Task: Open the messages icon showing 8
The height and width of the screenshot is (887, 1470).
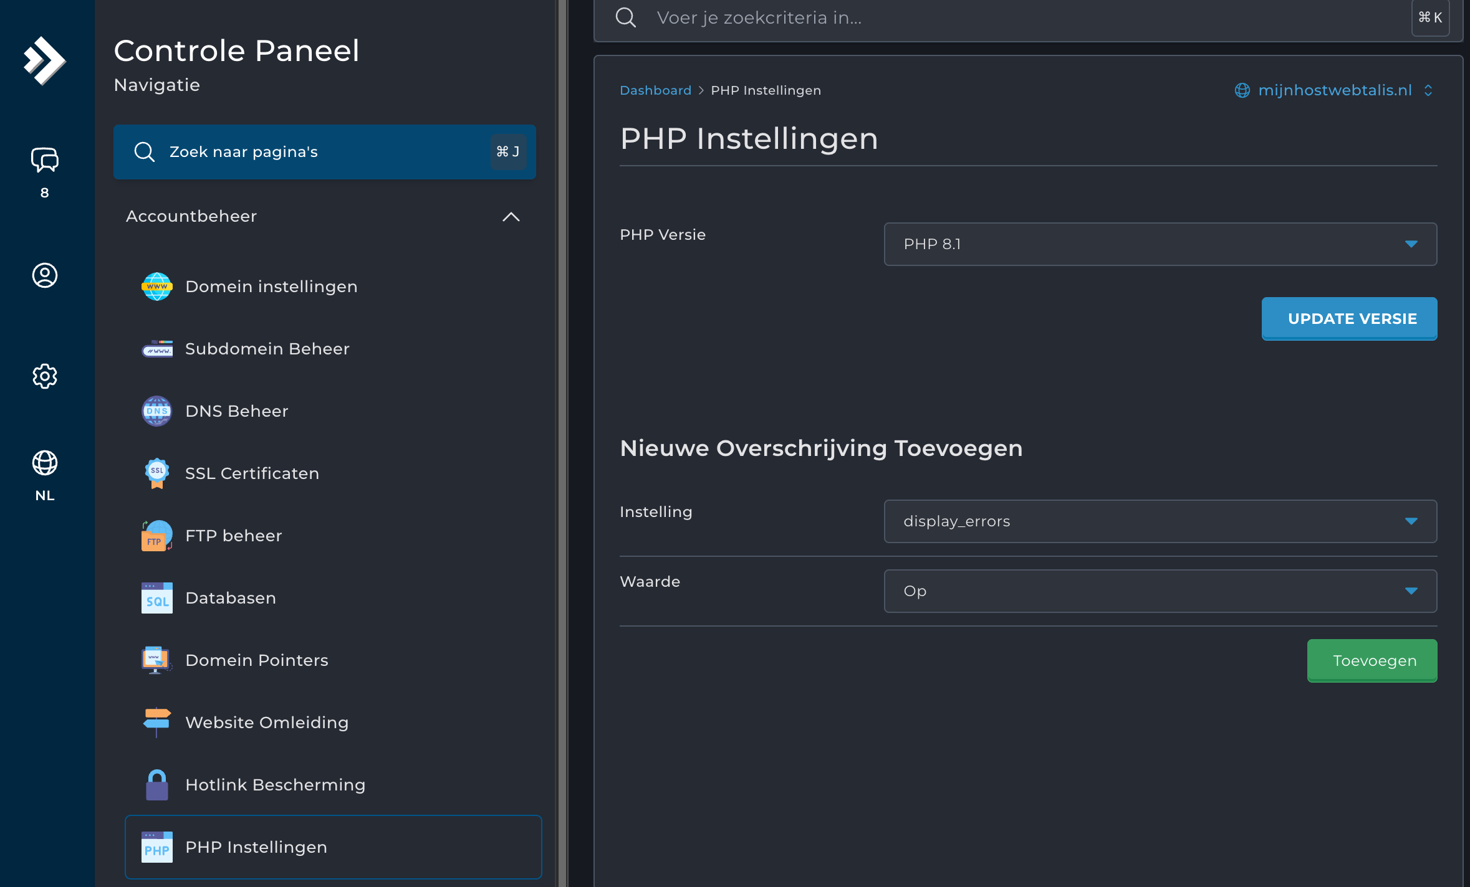Action: [45, 160]
